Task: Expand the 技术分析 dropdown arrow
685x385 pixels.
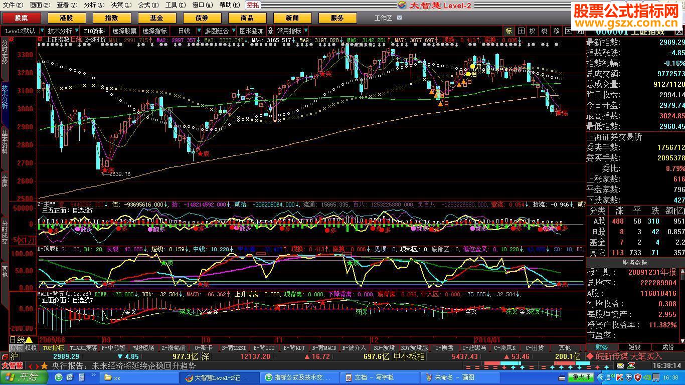Action: (77, 31)
